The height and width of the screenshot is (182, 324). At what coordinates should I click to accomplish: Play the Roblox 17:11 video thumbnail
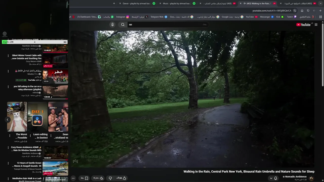55,76
